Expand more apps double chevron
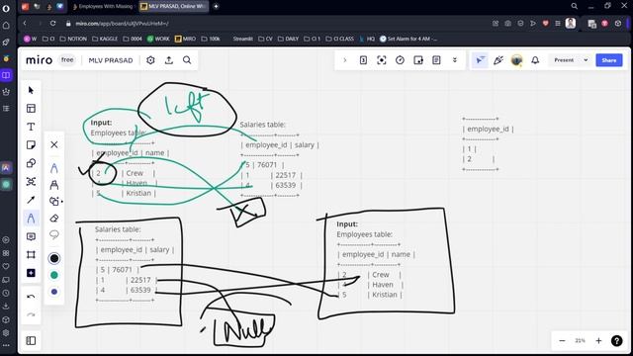 (x=455, y=60)
